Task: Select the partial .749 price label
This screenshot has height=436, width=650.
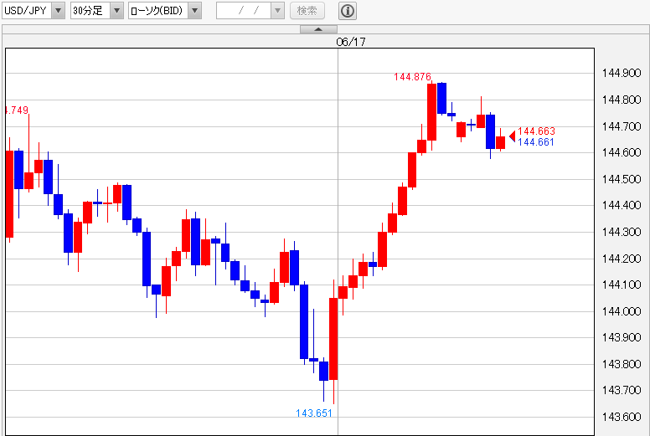Action: [x=17, y=110]
